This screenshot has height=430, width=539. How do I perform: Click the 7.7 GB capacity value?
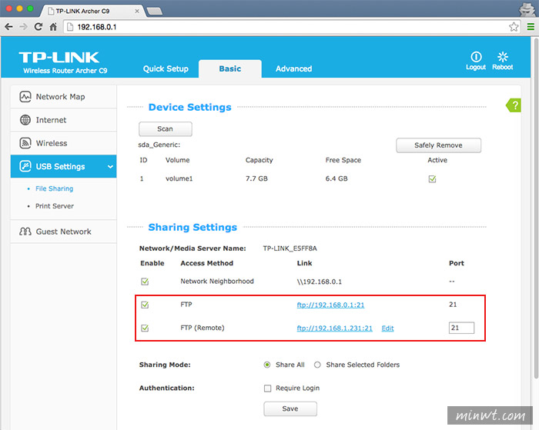click(256, 178)
